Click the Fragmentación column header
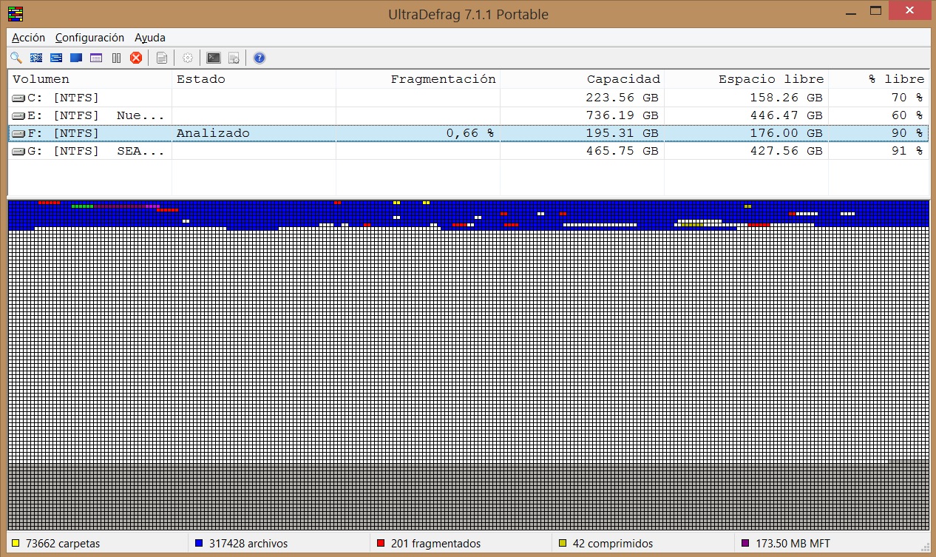Image resolution: width=936 pixels, height=557 pixels. (442, 79)
